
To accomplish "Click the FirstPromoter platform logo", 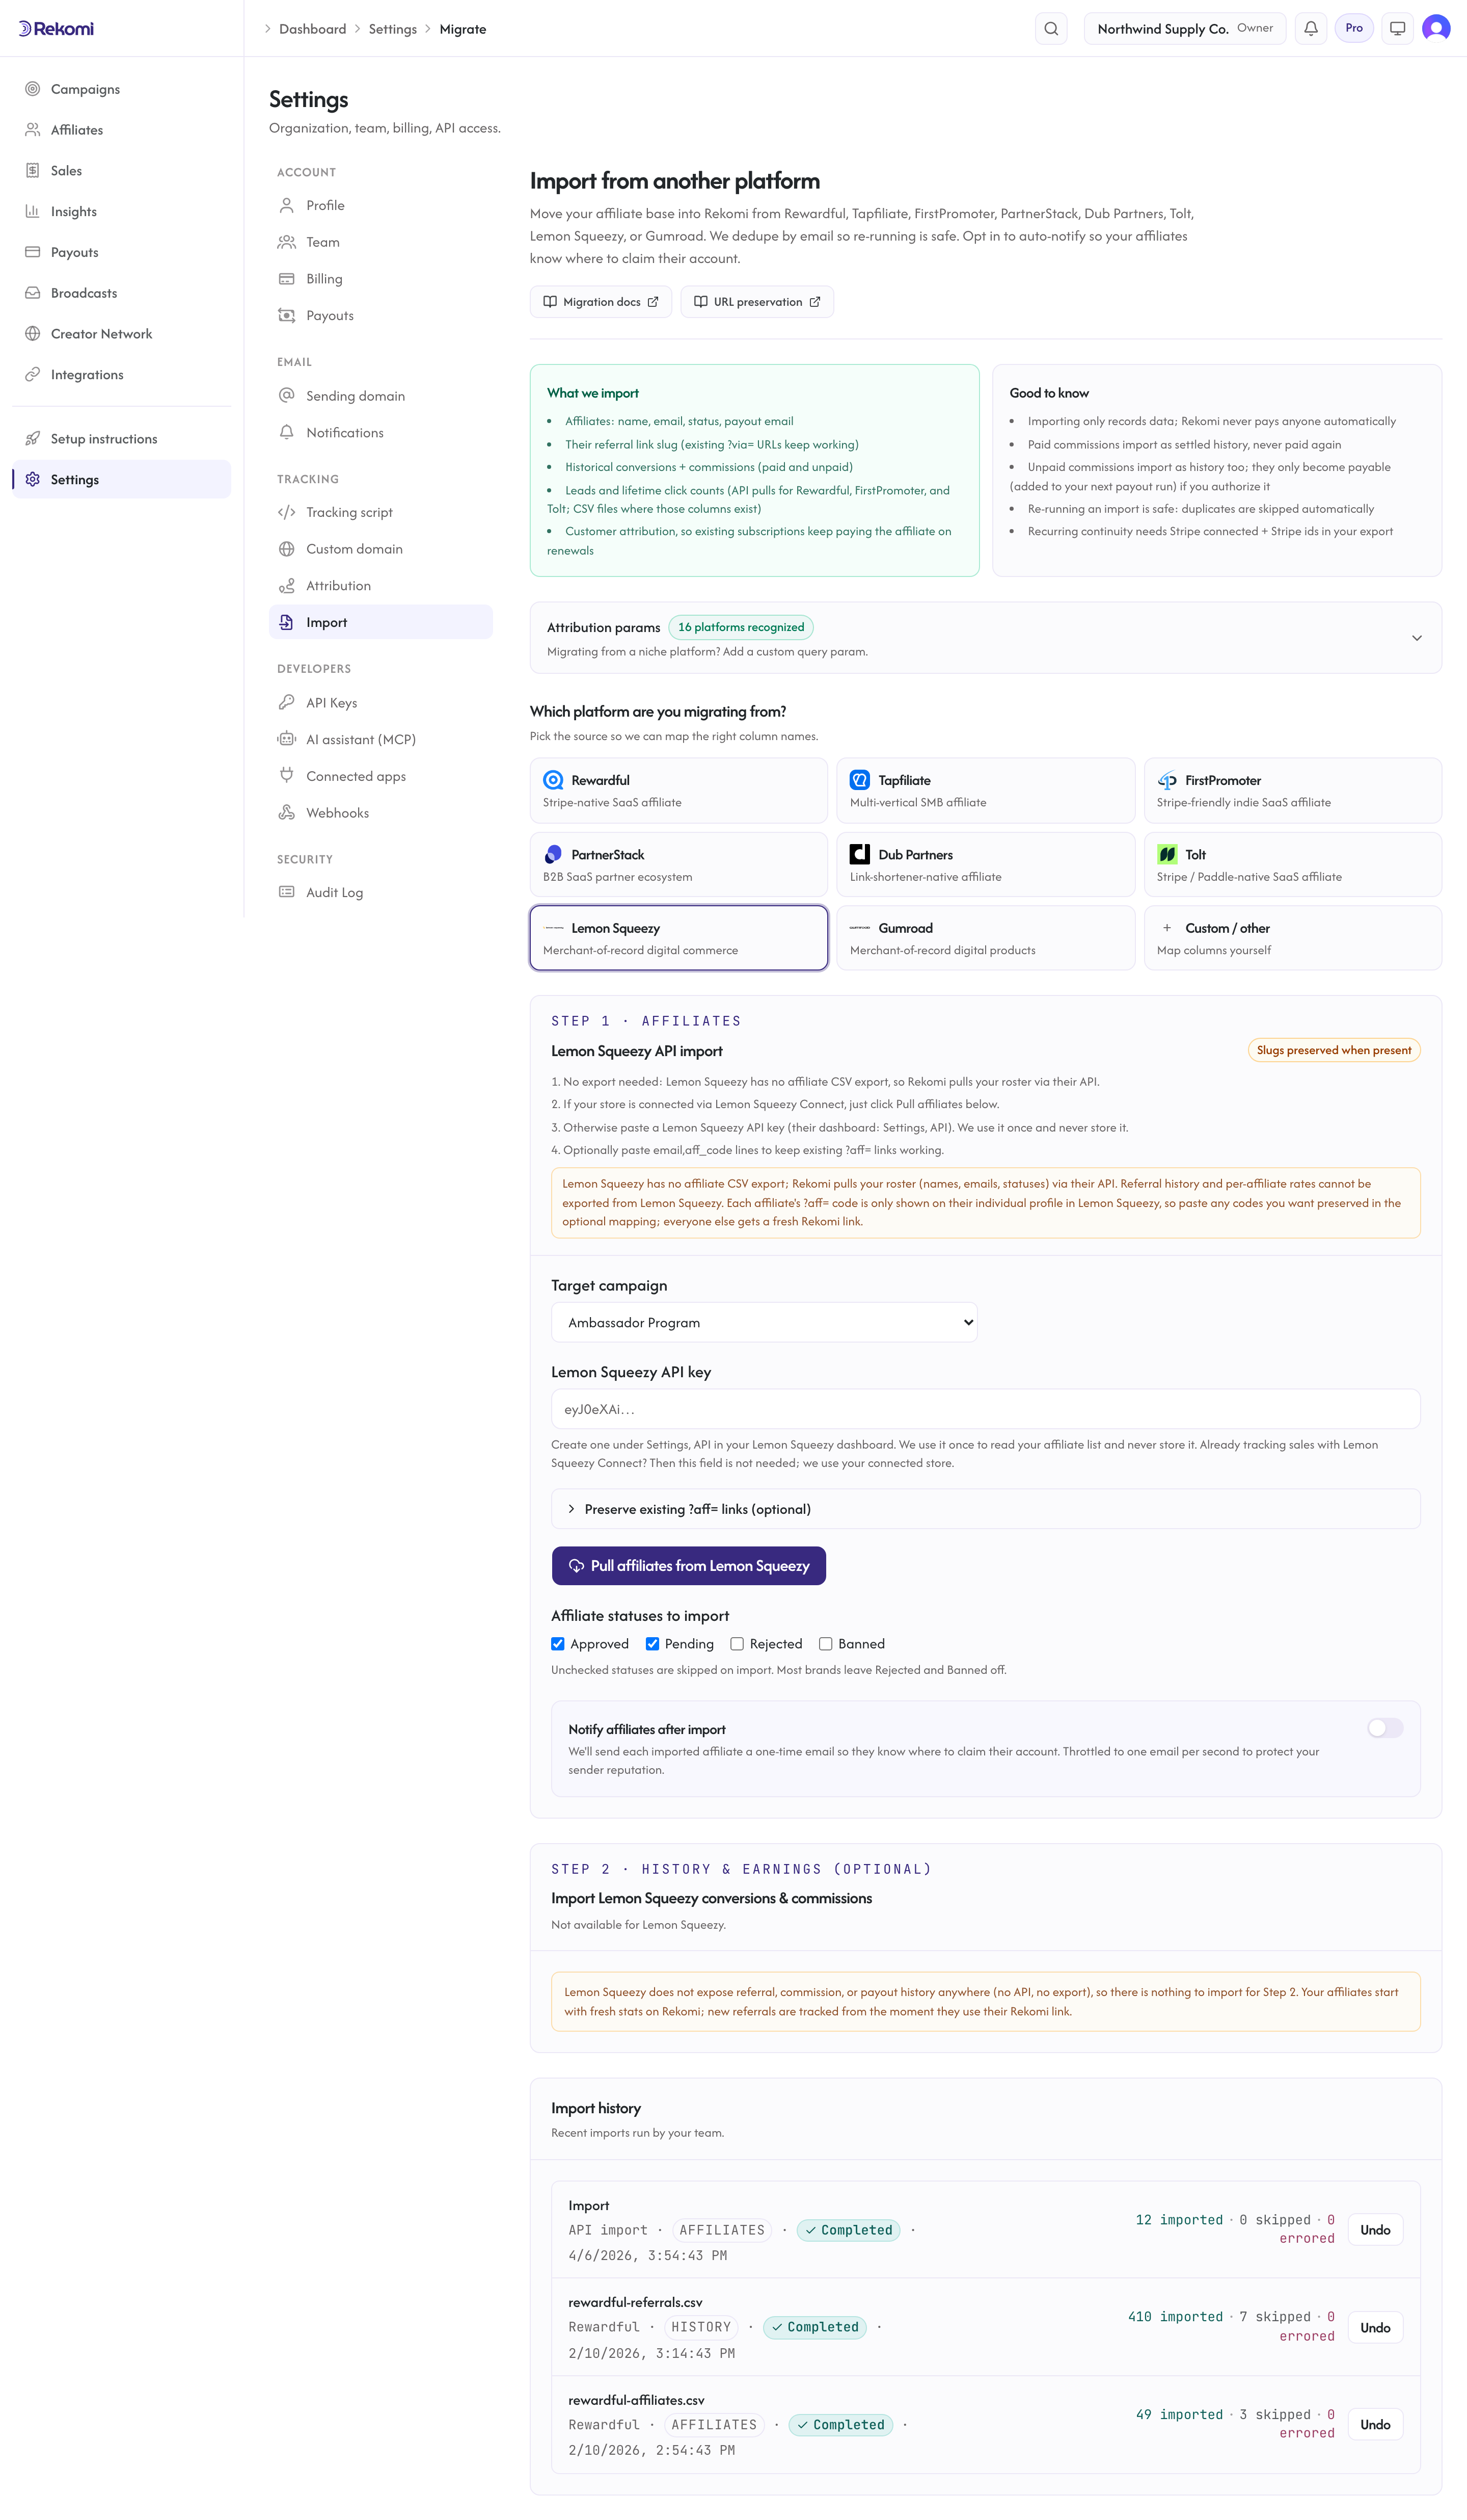I will pos(1166,780).
